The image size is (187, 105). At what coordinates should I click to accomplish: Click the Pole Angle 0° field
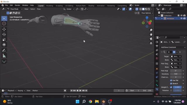tap(176, 71)
